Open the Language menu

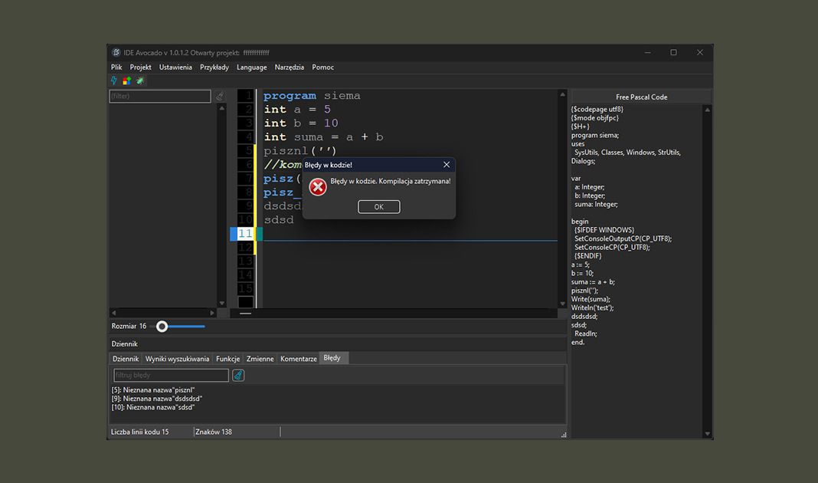[x=252, y=67]
